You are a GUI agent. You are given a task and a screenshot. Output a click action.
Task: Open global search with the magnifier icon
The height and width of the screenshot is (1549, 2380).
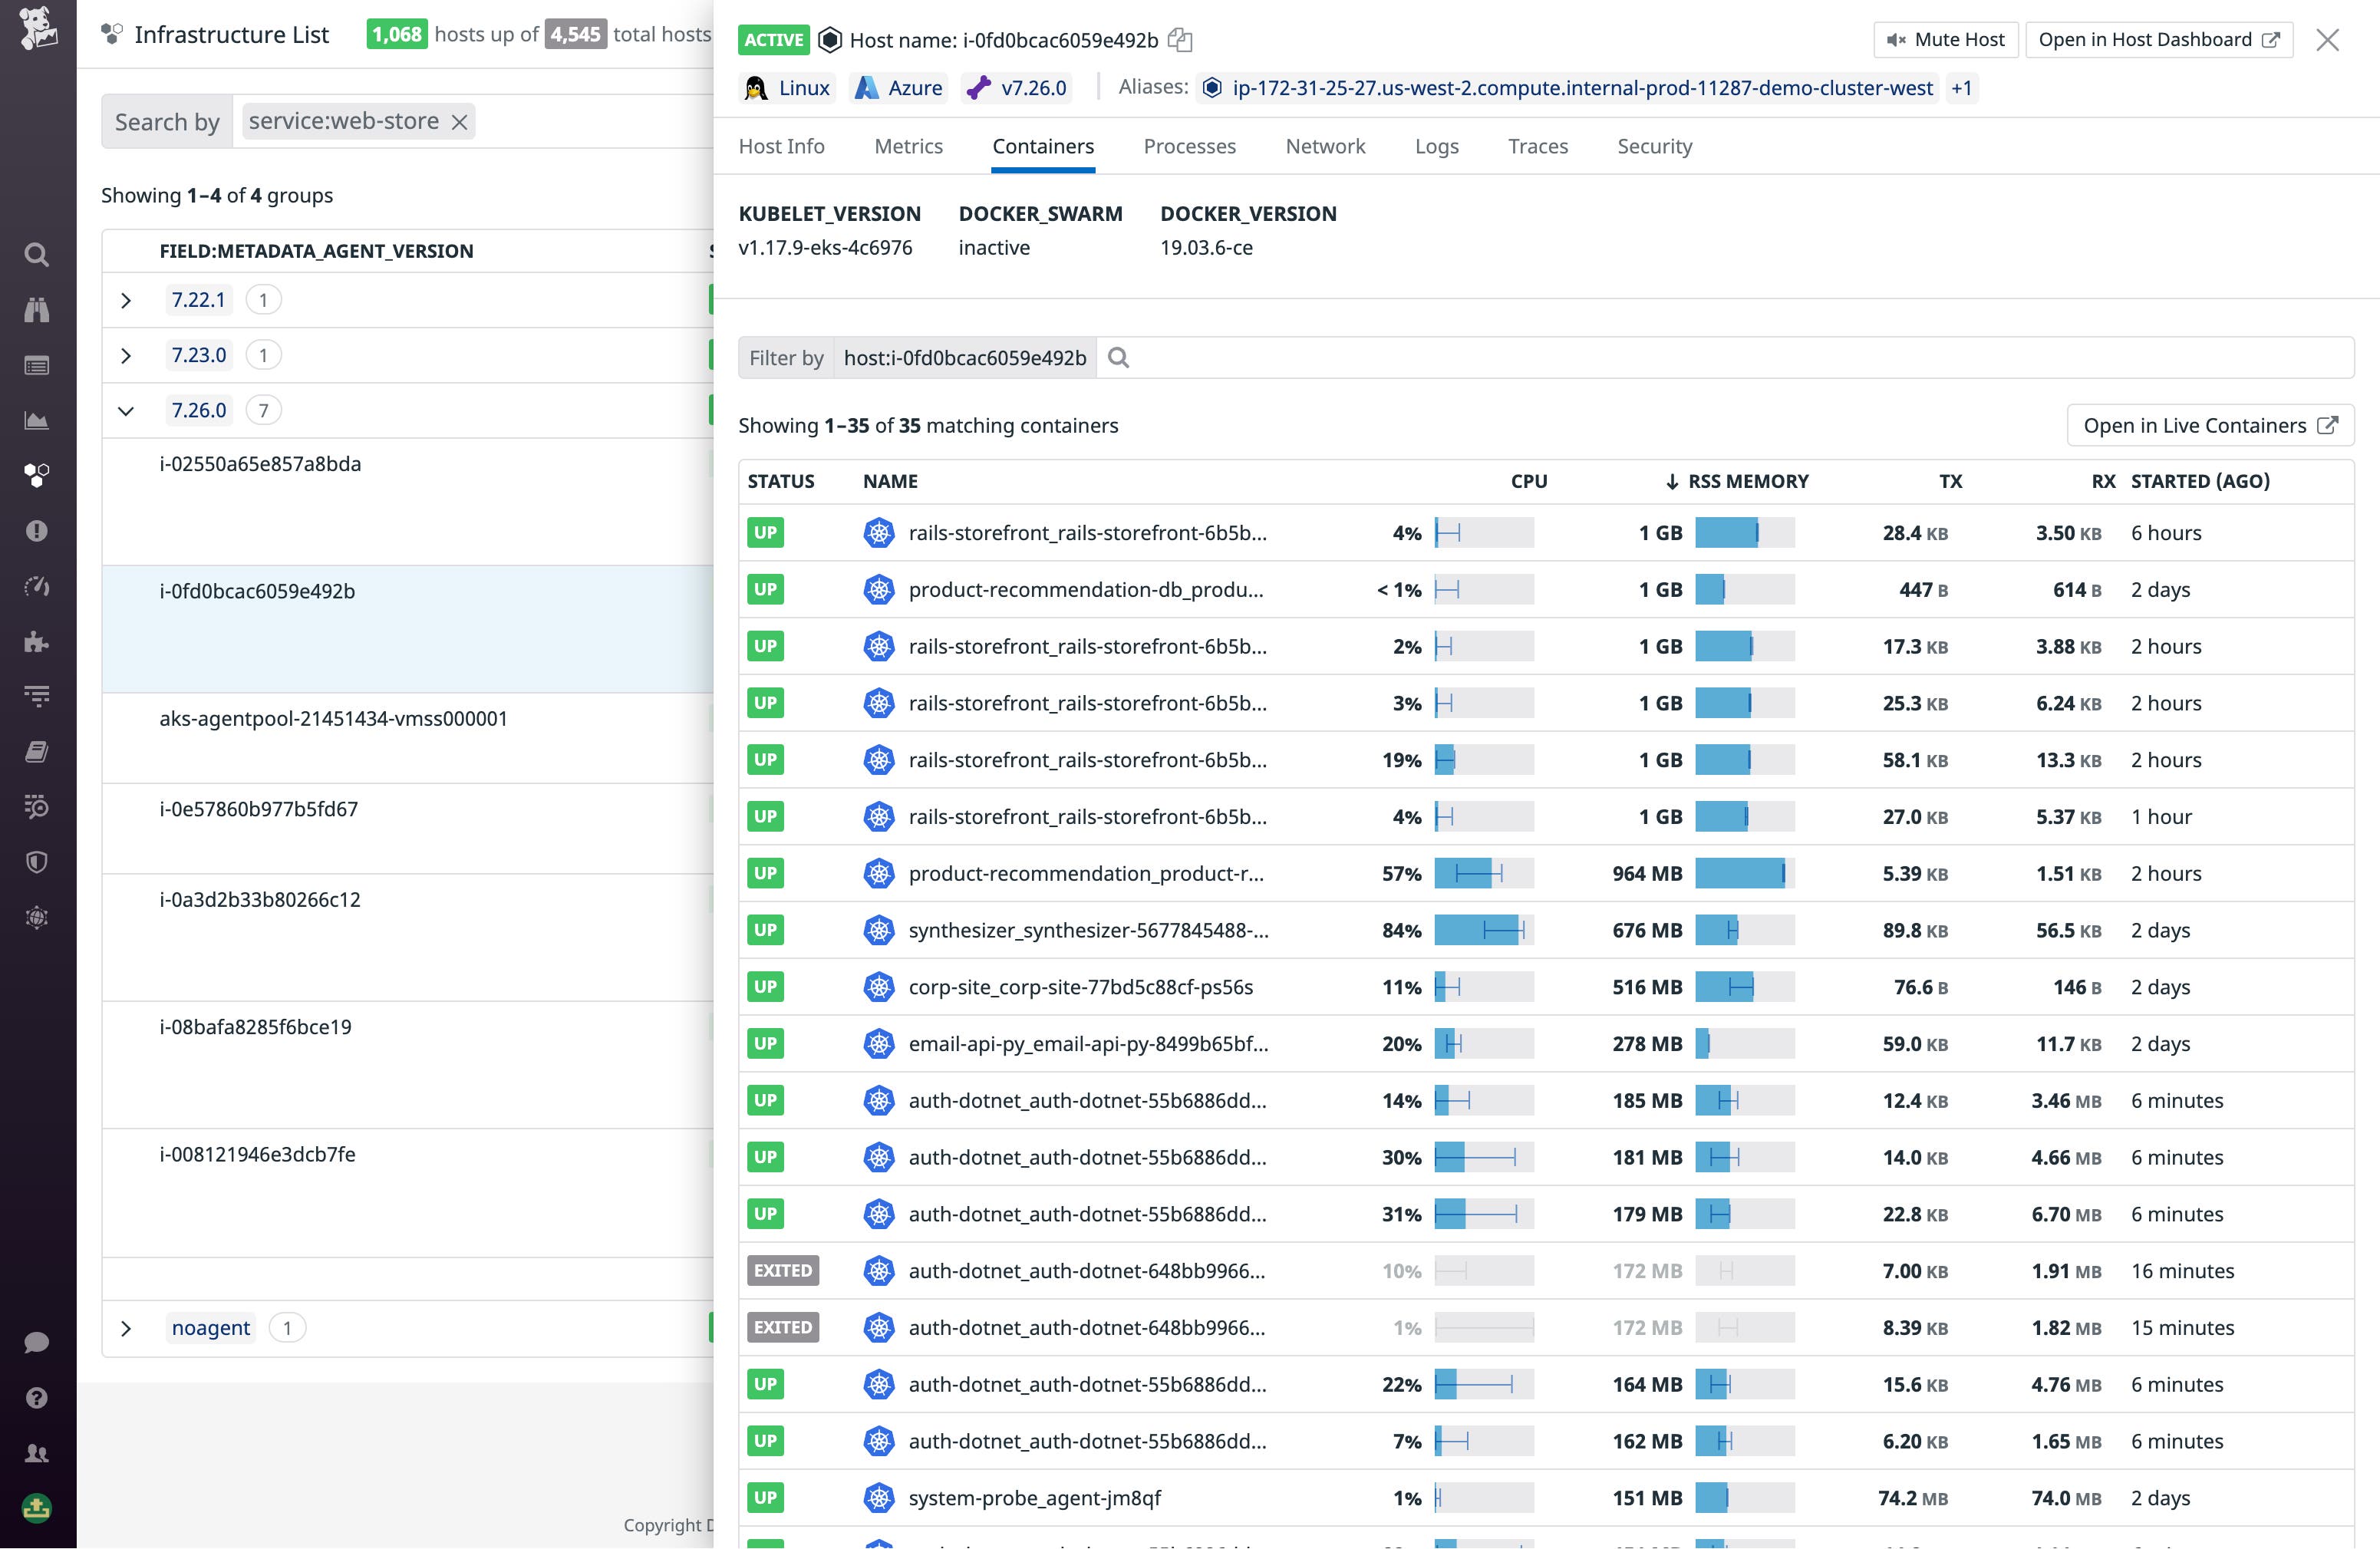(37, 255)
